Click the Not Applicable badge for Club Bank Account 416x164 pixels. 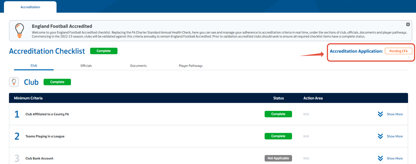[x=278, y=158]
